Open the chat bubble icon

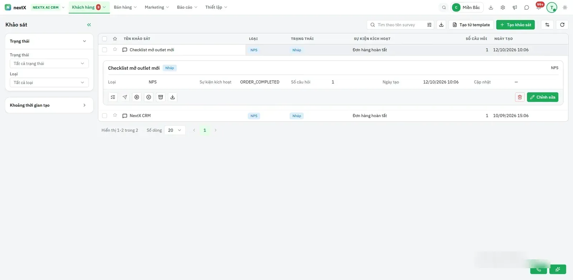526,7
